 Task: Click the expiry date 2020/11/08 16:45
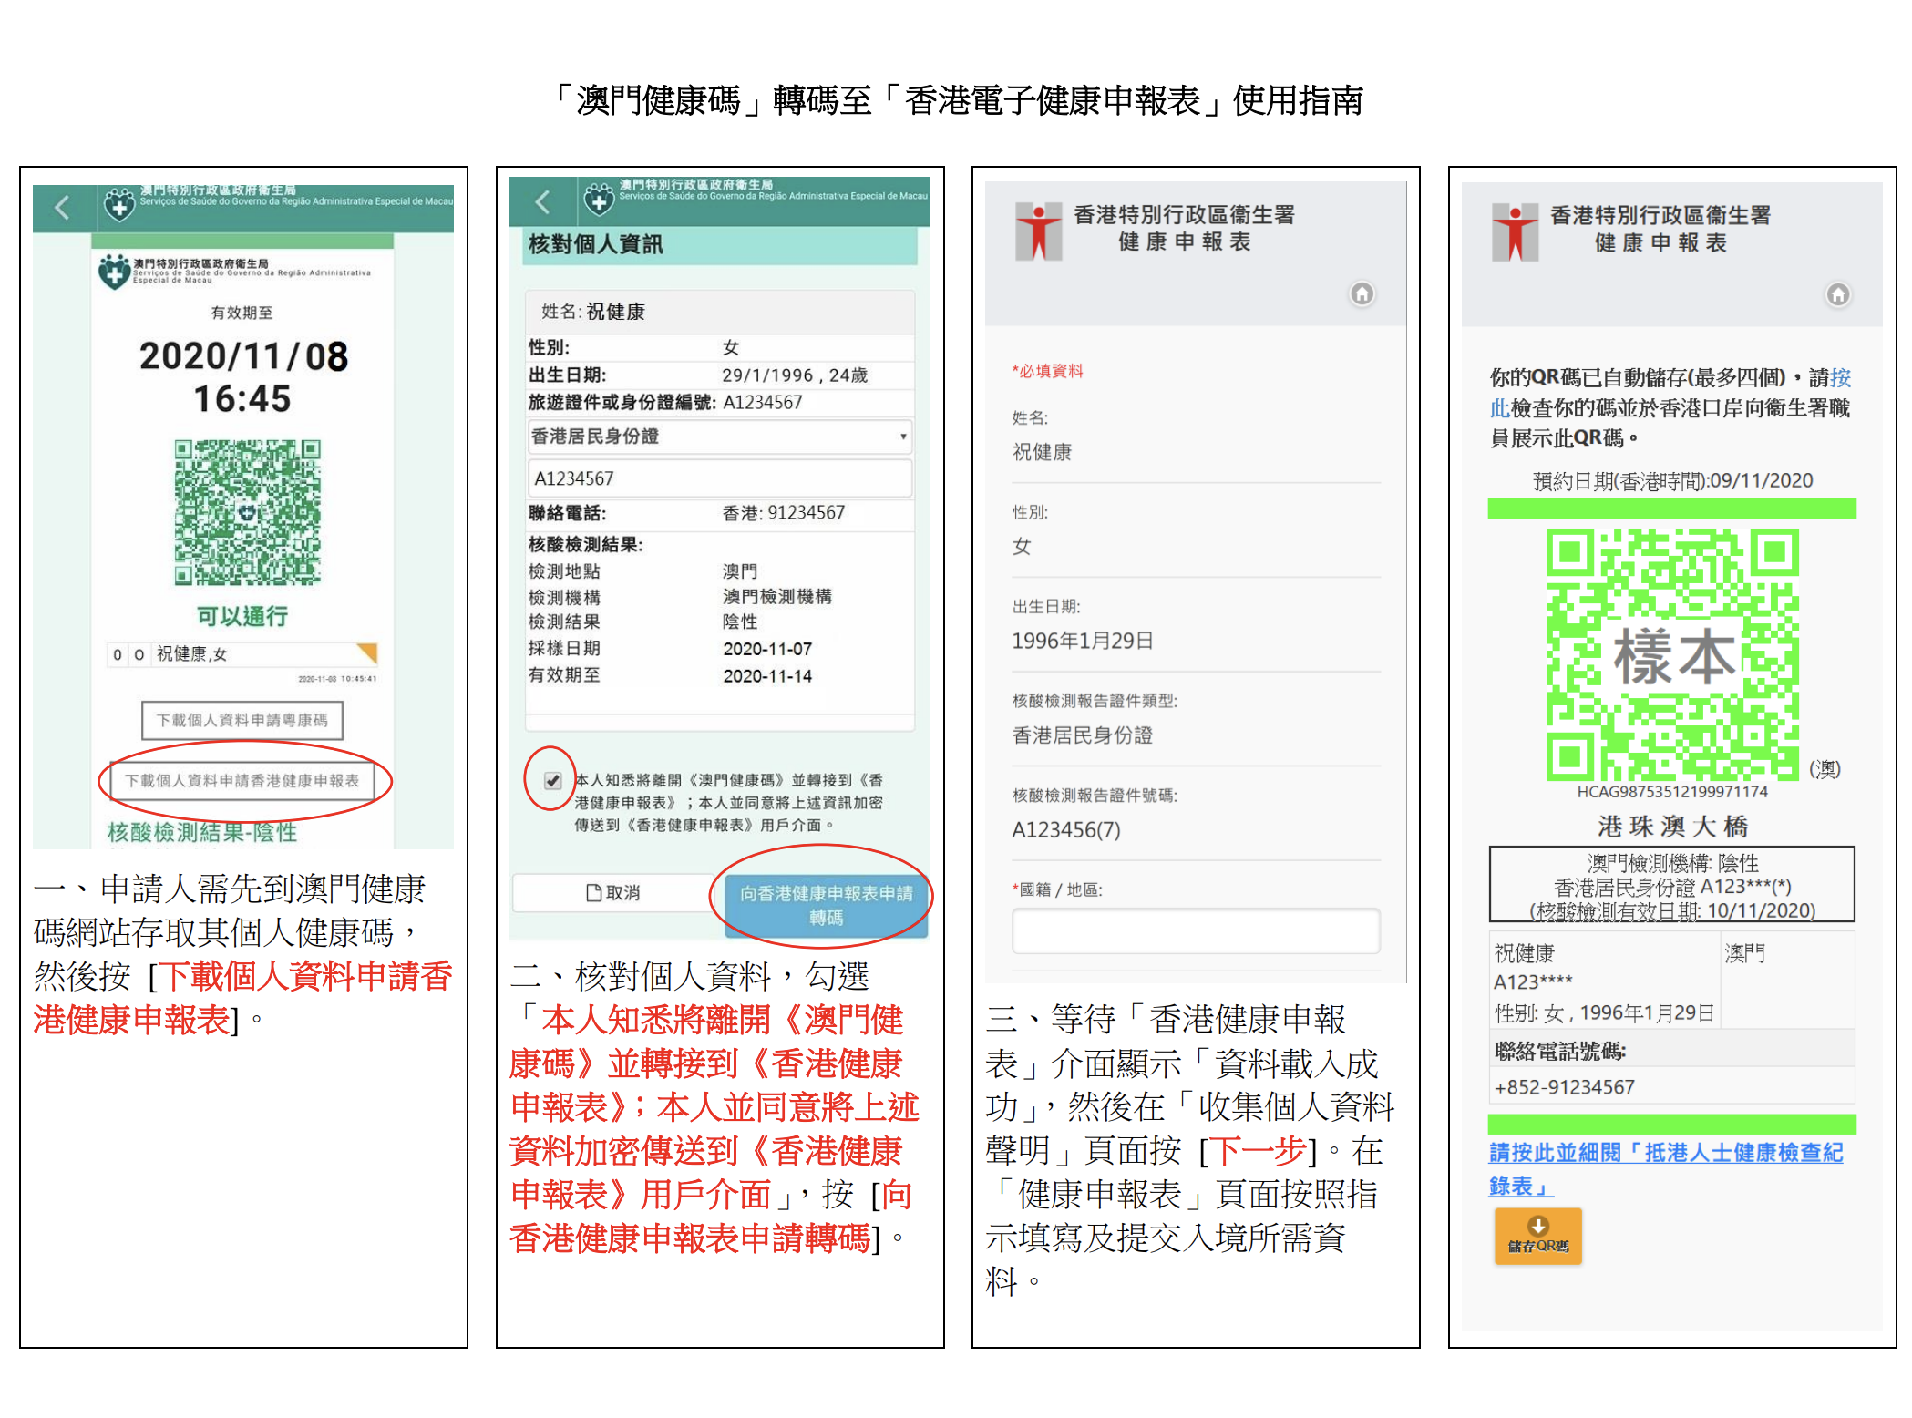pos(243,377)
